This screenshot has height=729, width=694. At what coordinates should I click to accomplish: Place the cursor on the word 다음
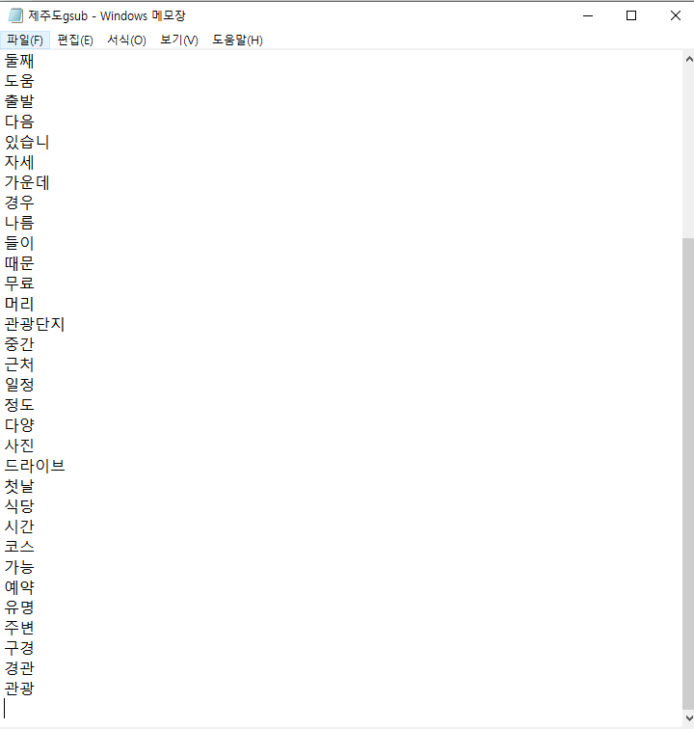point(19,121)
